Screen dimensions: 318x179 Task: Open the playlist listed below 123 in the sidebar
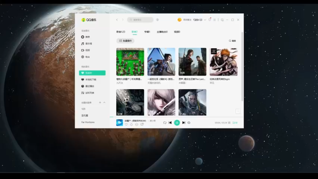click(85, 115)
